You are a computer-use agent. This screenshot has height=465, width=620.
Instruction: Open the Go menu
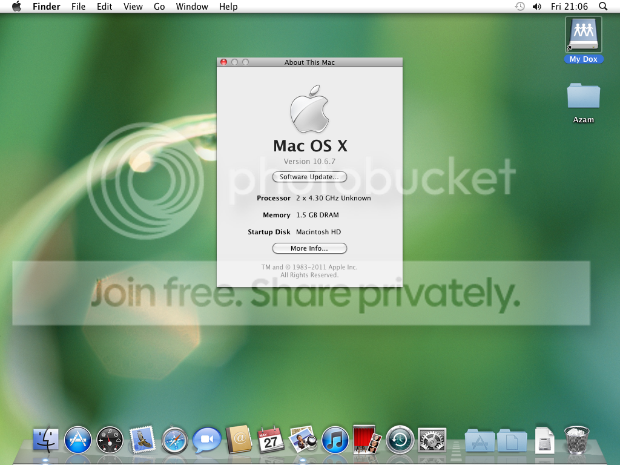(x=159, y=6)
